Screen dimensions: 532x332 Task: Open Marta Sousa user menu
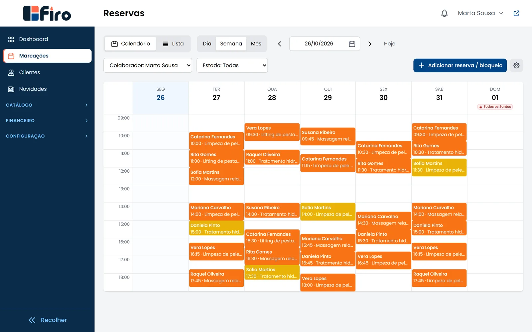(480, 13)
